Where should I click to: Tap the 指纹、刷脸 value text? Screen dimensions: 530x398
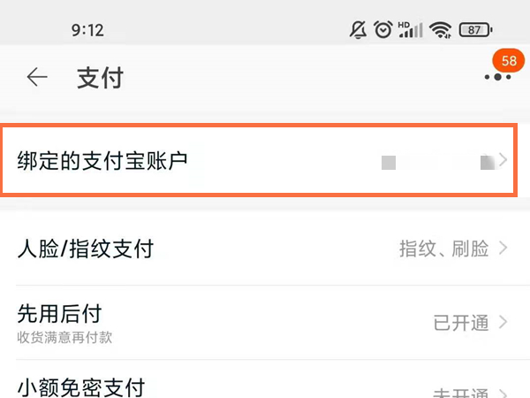[x=443, y=249]
